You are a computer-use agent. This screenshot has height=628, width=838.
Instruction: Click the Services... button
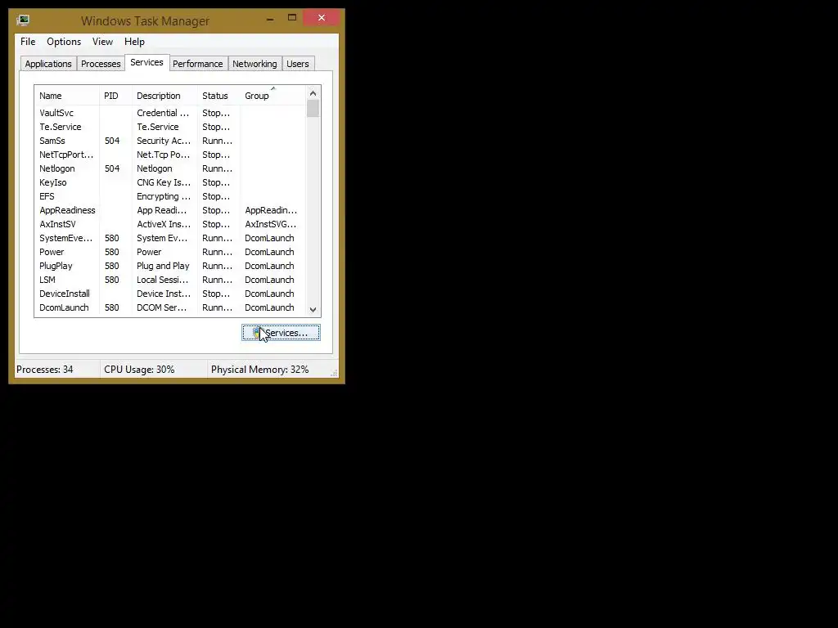click(x=282, y=333)
